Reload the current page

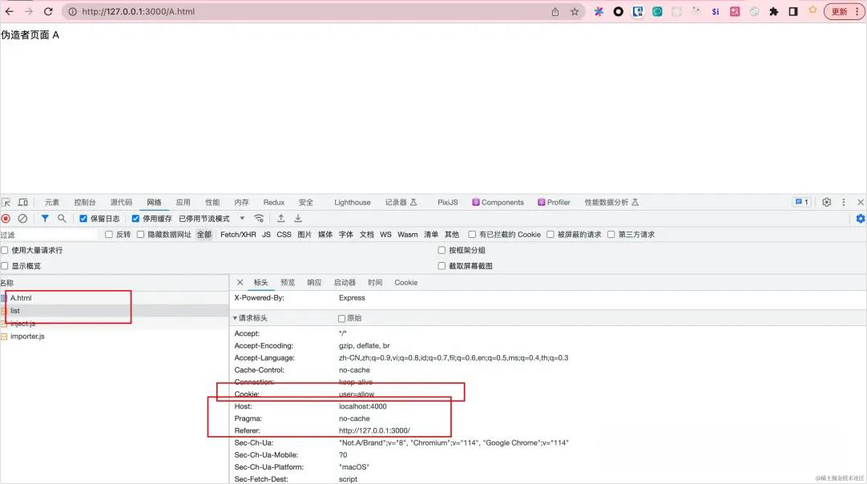(48, 11)
